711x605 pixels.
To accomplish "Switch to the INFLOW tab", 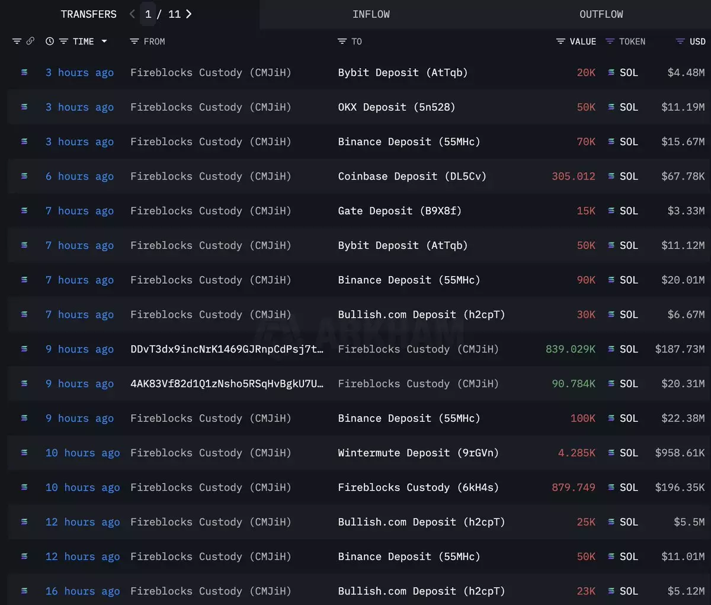I will [371, 14].
